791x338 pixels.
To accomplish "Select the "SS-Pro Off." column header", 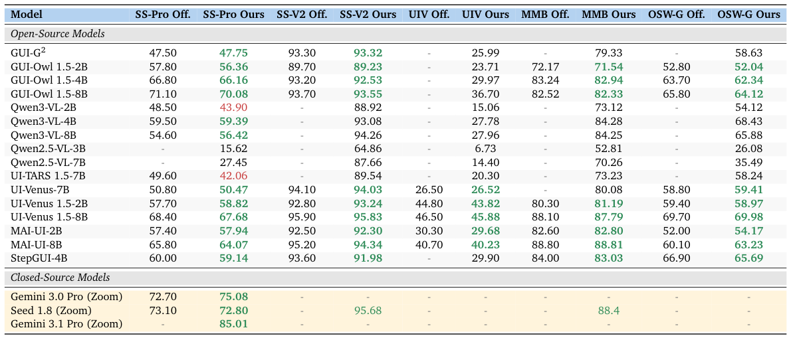I will point(163,15).
